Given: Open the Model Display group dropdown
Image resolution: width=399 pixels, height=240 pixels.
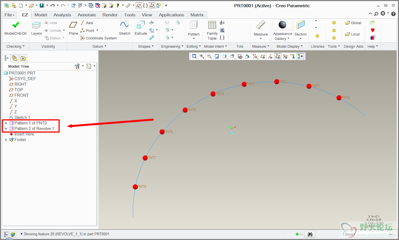Looking at the screenshot, I should [x=289, y=46].
